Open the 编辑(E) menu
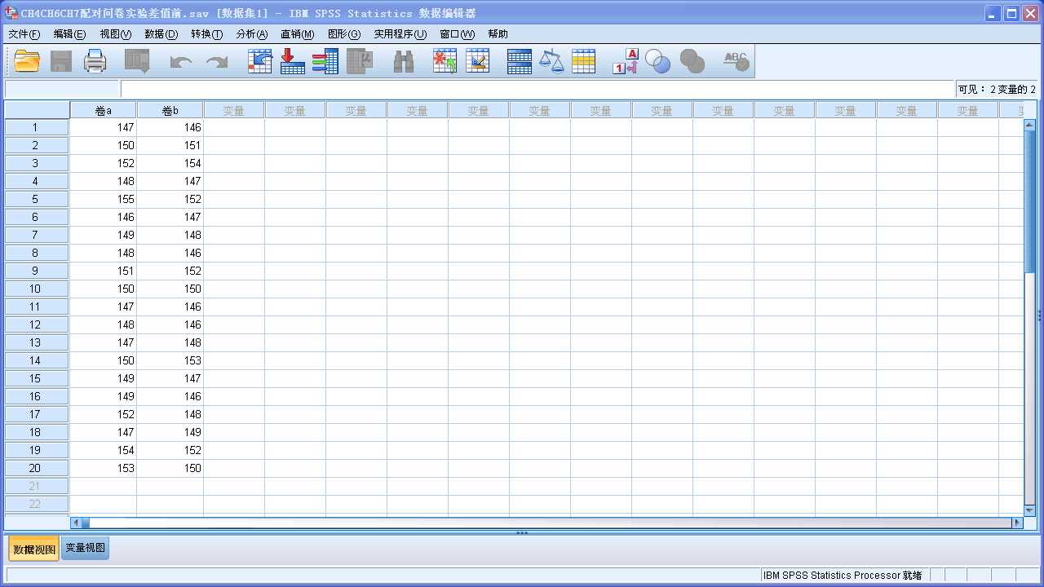Image resolution: width=1044 pixels, height=587 pixels. pos(69,34)
